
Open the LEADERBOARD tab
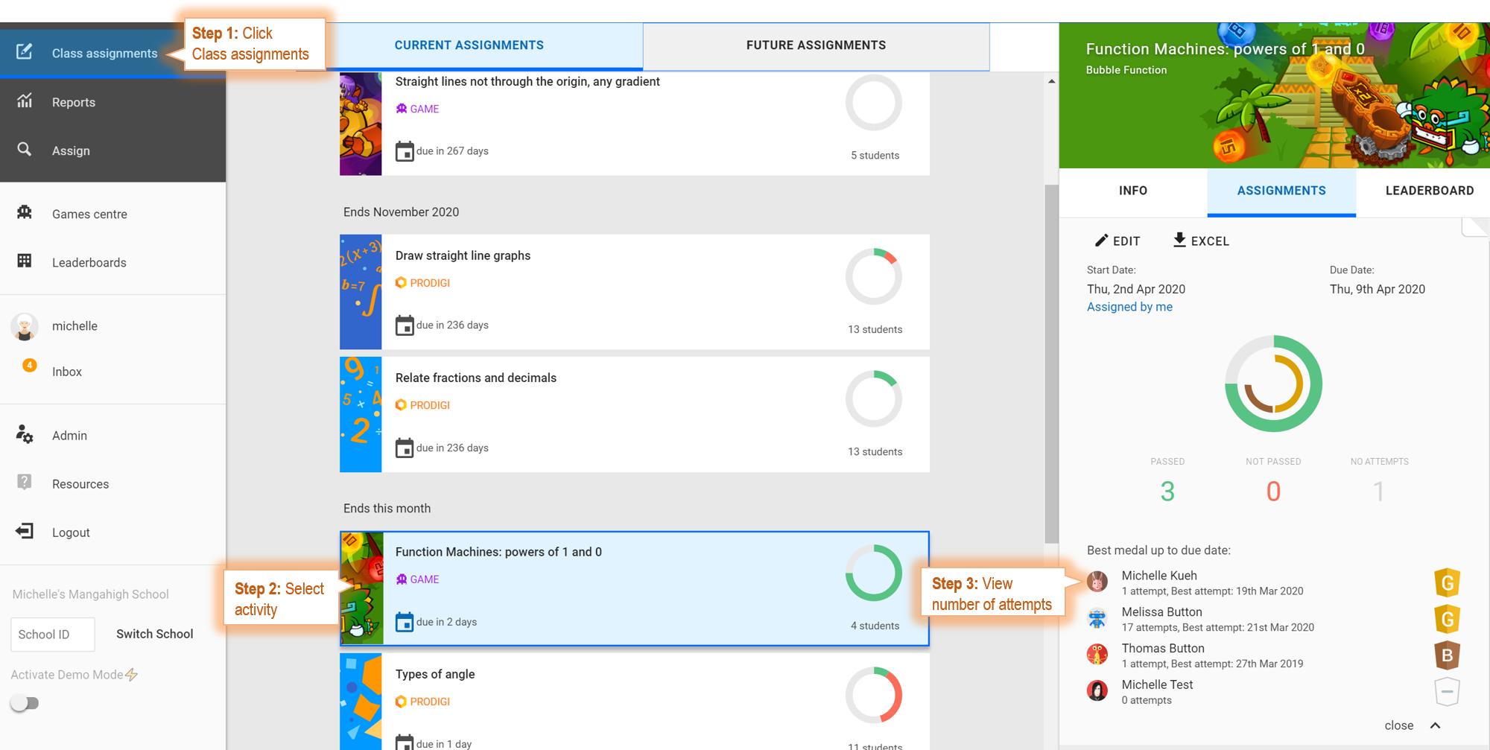pos(1429,191)
